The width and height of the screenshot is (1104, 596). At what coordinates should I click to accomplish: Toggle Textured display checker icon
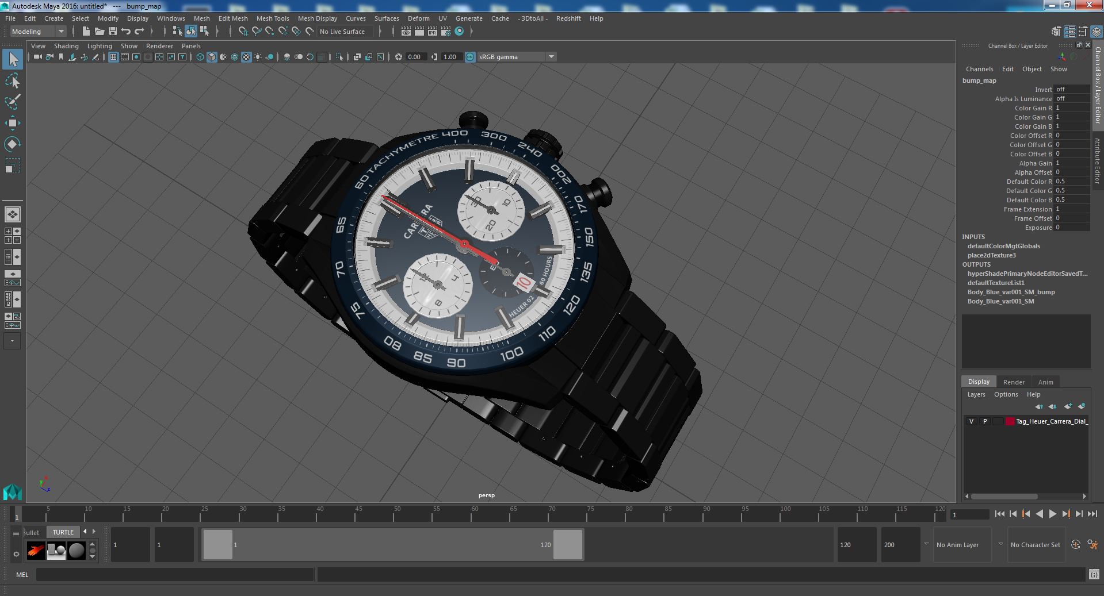coord(246,57)
